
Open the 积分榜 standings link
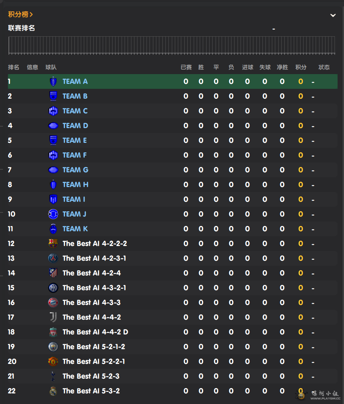pyautogui.click(x=20, y=14)
